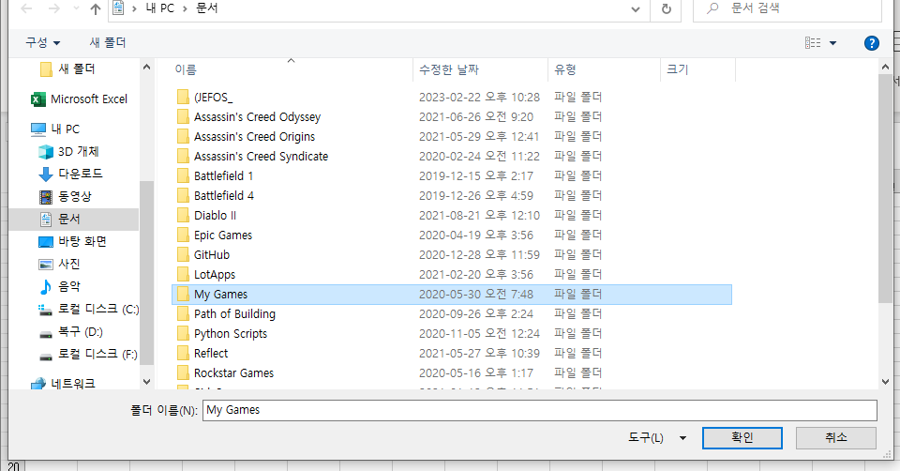Image resolution: width=900 pixels, height=471 pixels.
Task: Go up one folder level
Action: click(x=96, y=8)
